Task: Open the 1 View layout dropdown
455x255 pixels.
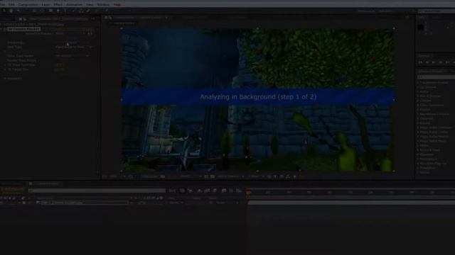Action: click(x=256, y=176)
